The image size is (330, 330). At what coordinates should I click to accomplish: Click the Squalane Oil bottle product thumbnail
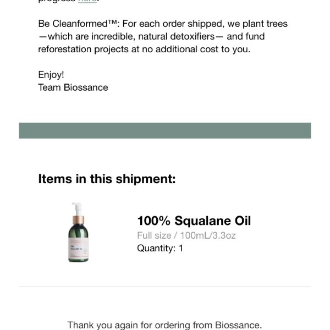tap(79, 232)
